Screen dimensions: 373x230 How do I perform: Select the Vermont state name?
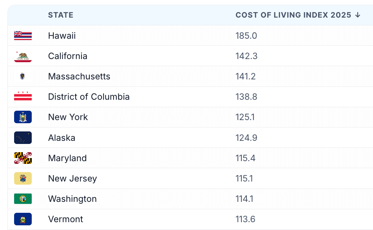pos(65,219)
